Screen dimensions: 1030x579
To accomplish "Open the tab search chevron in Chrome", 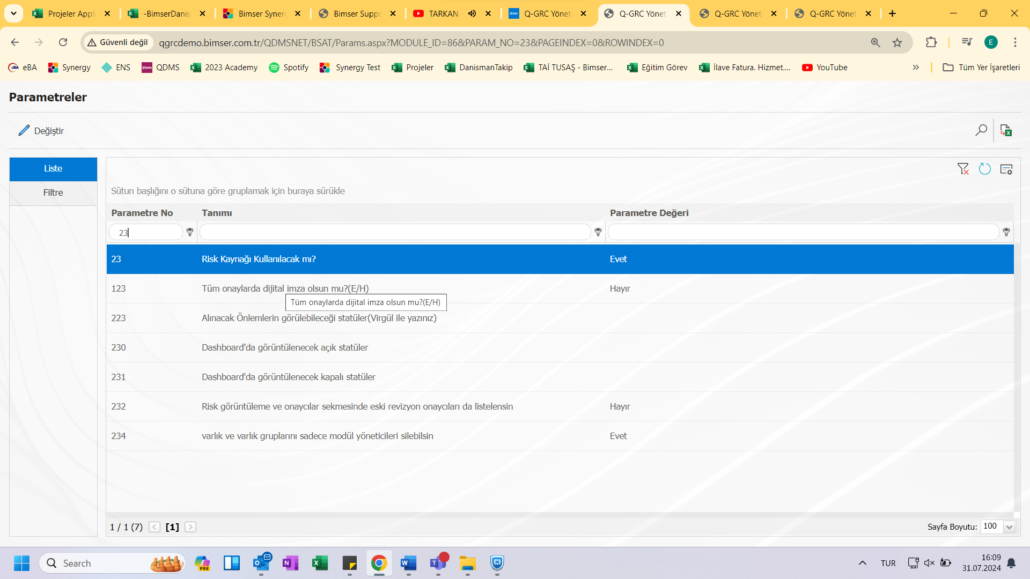I will point(13,13).
